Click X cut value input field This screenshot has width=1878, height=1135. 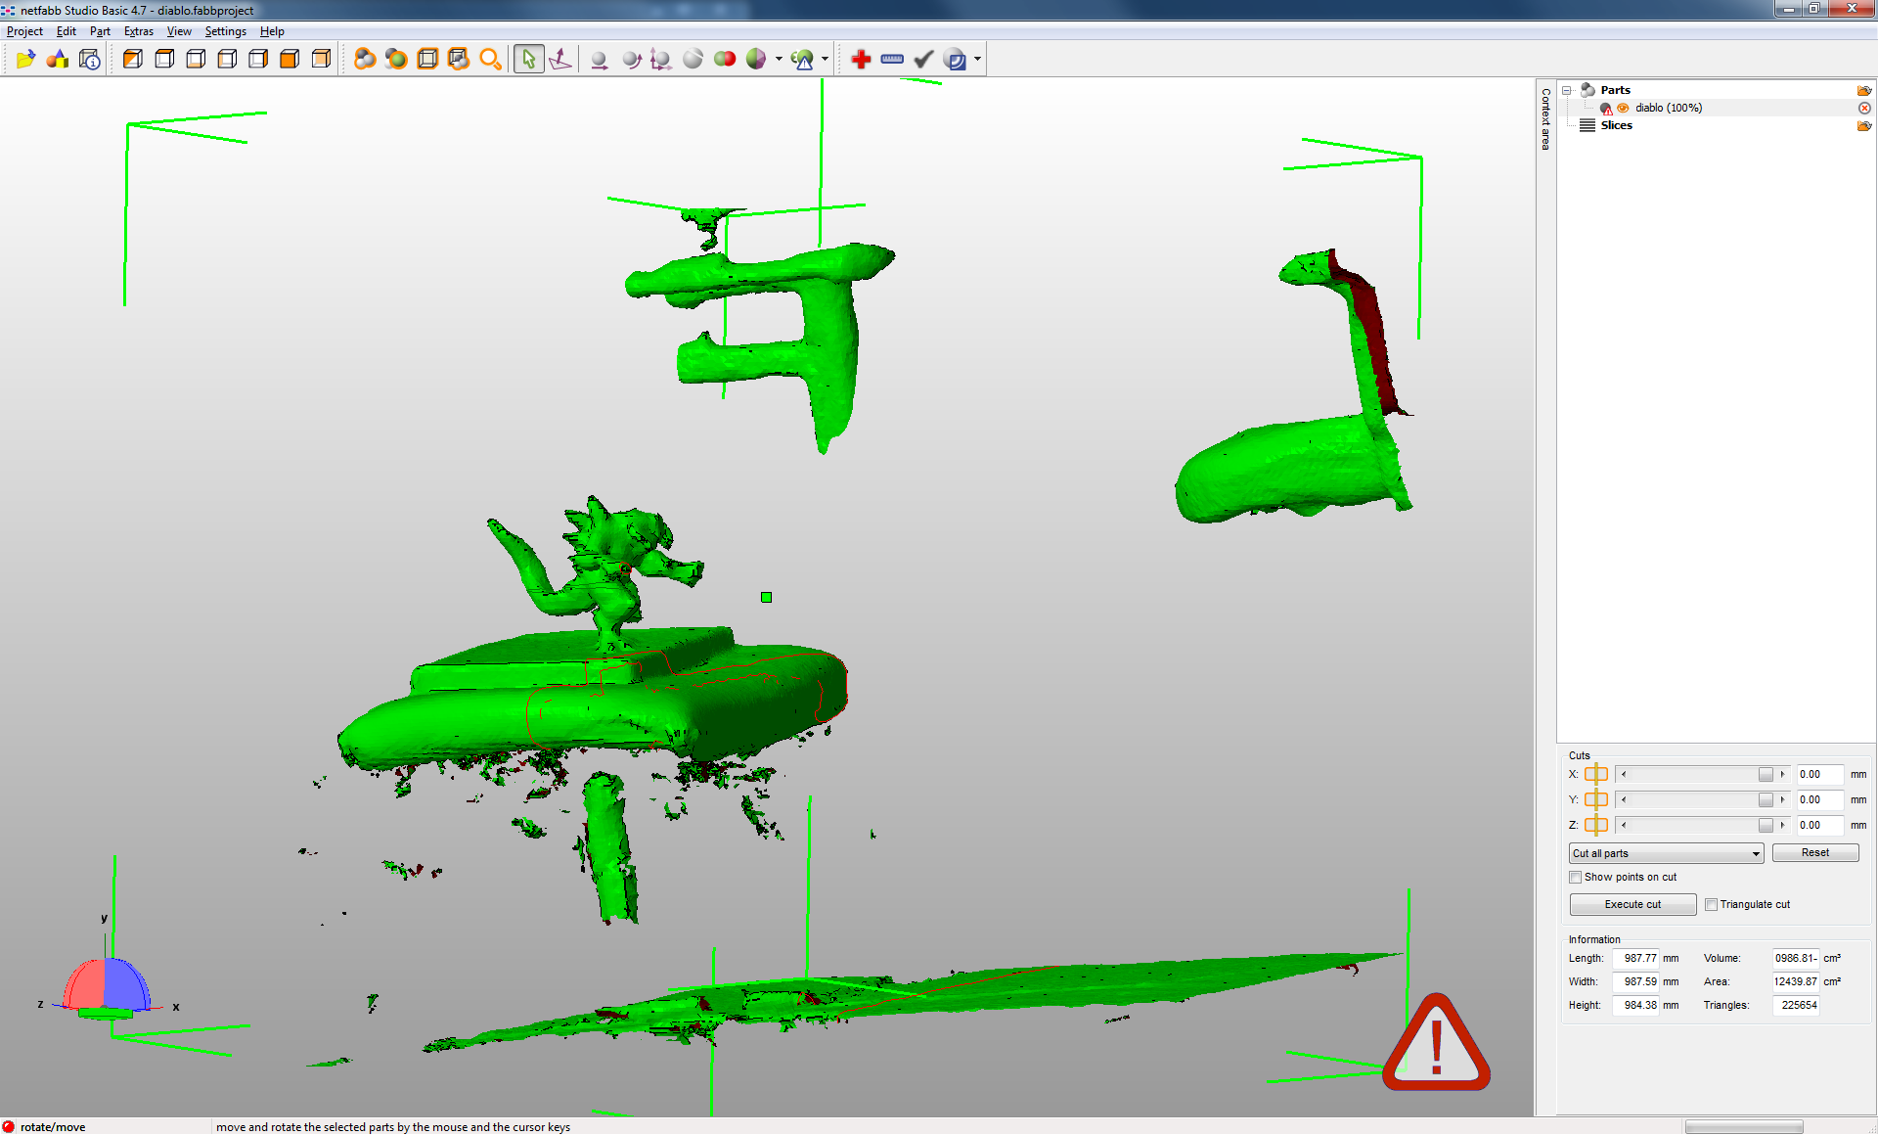coord(1819,774)
